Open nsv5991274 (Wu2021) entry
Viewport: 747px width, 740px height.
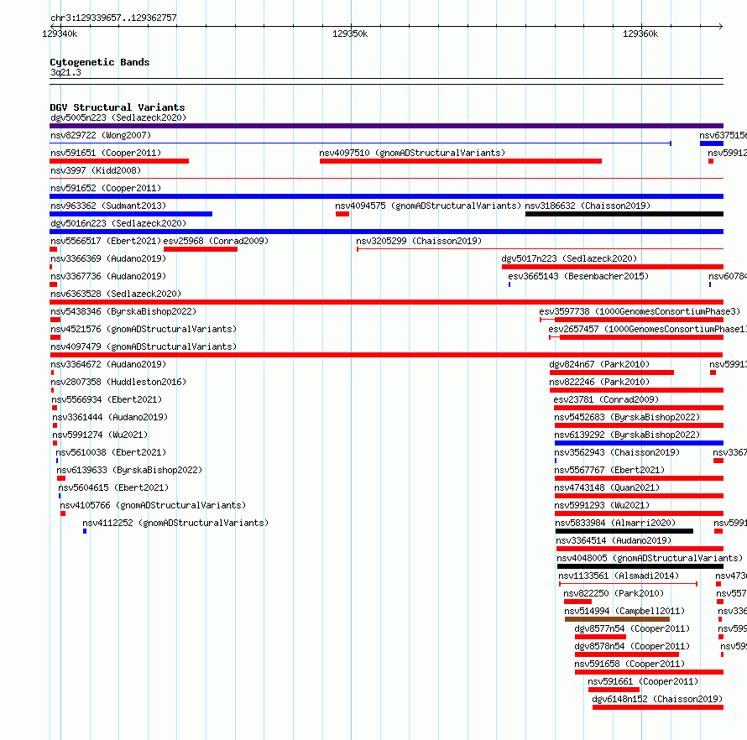click(100, 435)
